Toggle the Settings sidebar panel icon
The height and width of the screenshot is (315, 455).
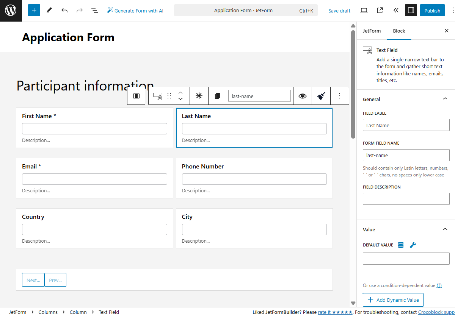click(411, 10)
